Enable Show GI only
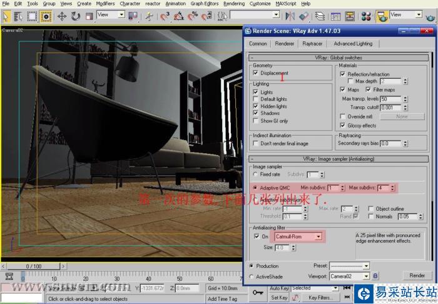This screenshot has width=438, height=304. (x=255, y=121)
